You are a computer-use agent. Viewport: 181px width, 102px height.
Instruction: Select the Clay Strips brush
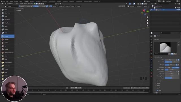pyautogui.click(x=8, y=20)
